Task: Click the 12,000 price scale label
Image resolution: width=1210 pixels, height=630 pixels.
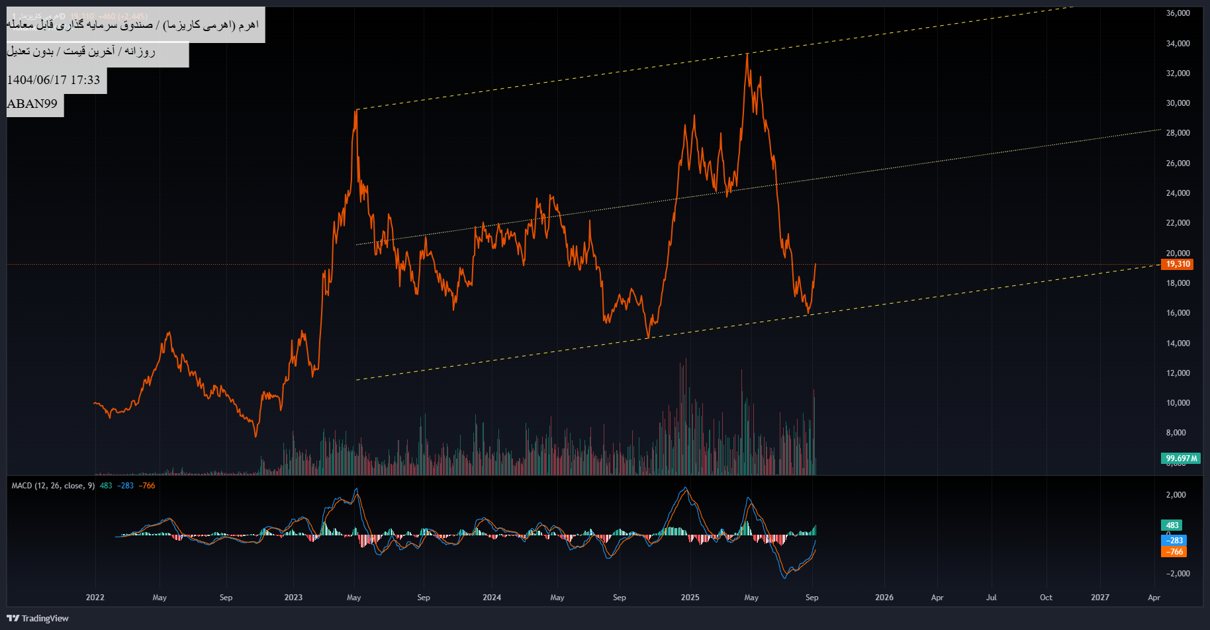Action: [x=1178, y=373]
